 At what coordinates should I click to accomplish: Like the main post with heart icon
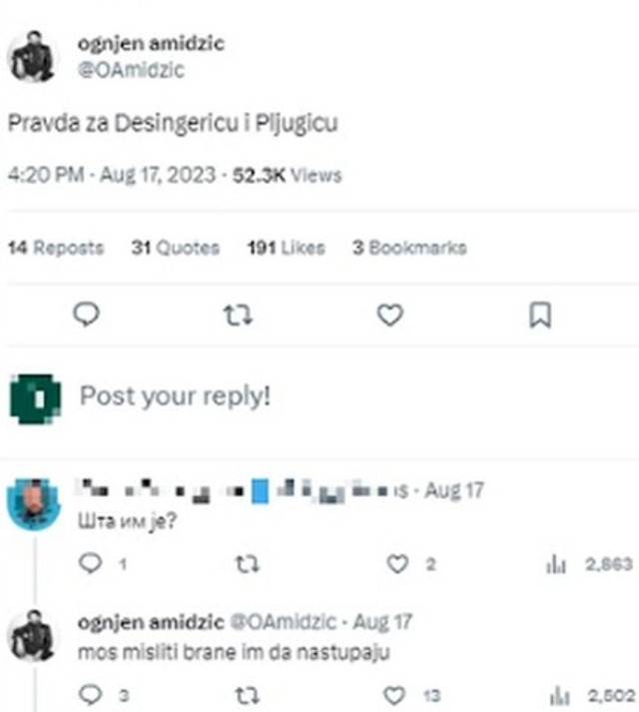(389, 316)
